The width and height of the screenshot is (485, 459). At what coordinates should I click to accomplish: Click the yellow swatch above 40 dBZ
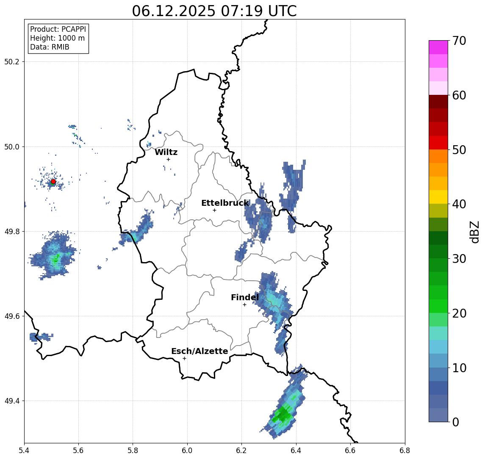click(x=438, y=197)
